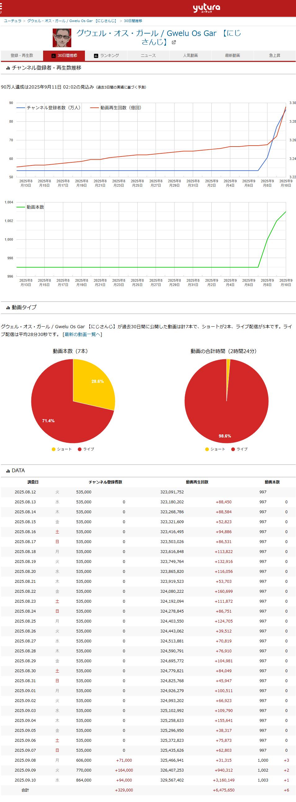
Task: Click the red ライブ legend marker under 動画の合計時間 pie
Action: click(233, 449)
